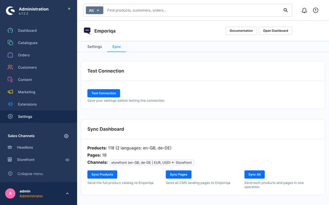Screen dimensions: 329x205
Task: Open Catalogues menu item
Action: 28,43
